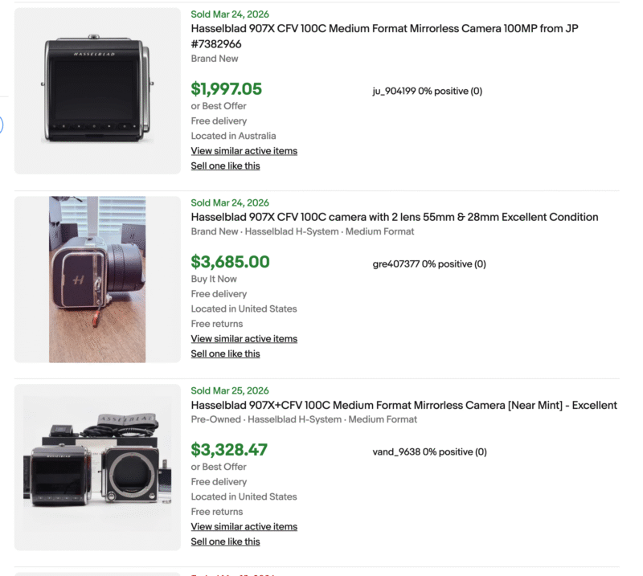Click Sell one like this under the top listing
The width and height of the screenshot is (643, 576).
[x=225, y=165]
